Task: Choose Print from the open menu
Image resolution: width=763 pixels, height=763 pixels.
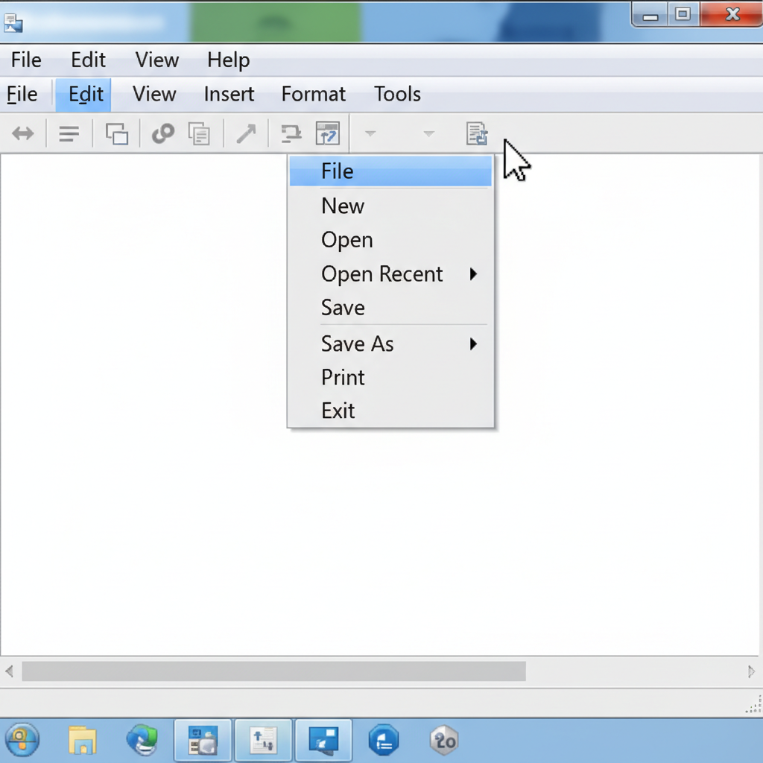Action: tap(343, 378)
